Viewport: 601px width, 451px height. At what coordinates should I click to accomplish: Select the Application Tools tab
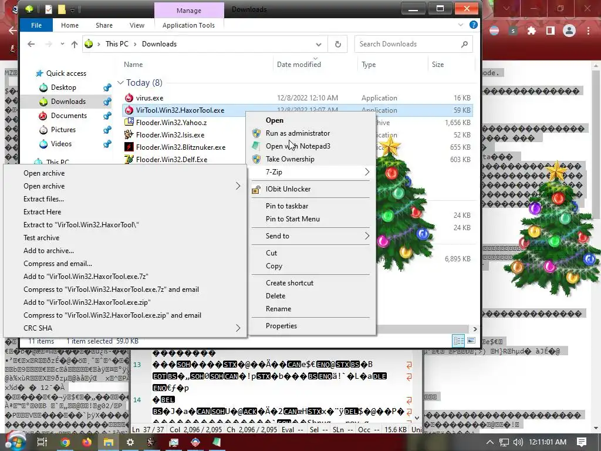point(188,25)
